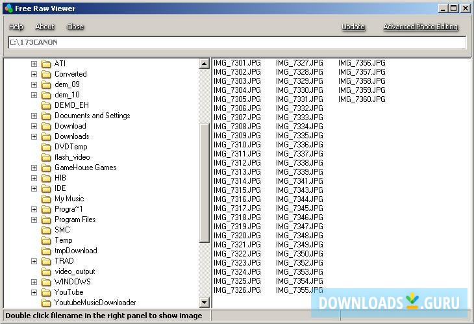Click the DVDTemp folder icon

(46, 147)
